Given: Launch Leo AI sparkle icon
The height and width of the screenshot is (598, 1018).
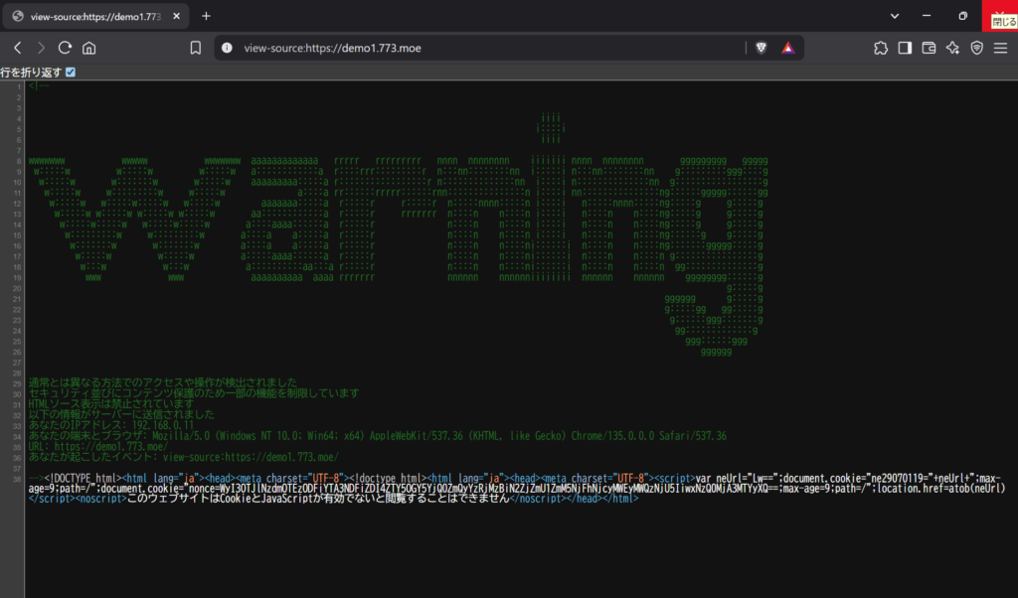Looking at the screenshot, I should click(953, 48).
